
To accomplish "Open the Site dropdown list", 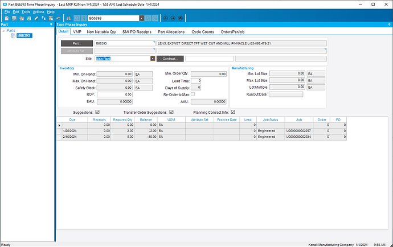I will (x=153, y=58).
